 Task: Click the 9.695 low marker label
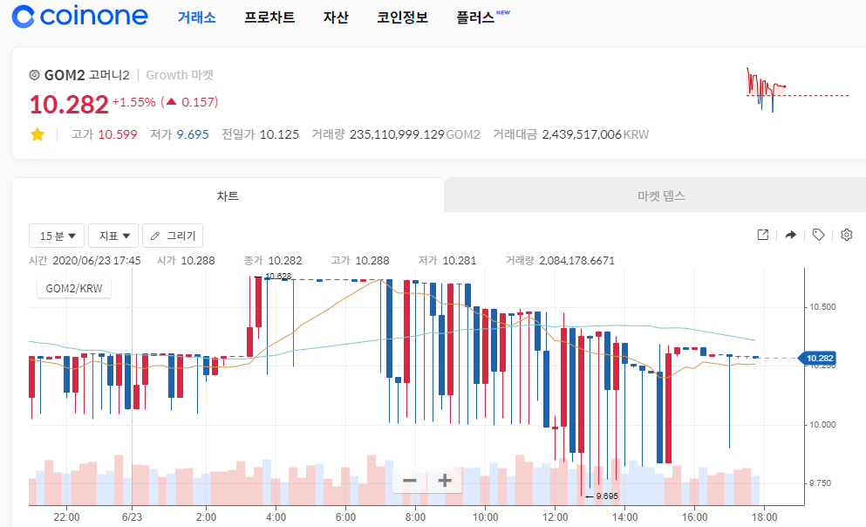[607, 496]
